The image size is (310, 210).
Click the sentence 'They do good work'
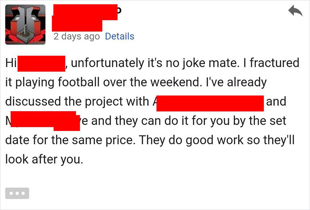(x=191, y=140)
